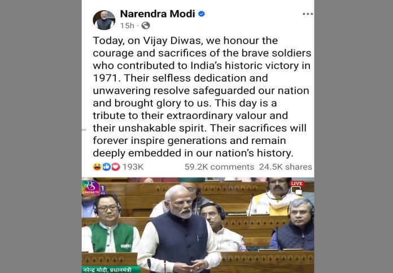Open Narendra Modi's profile picture
The height and width of the screenshot is (273, 393).
104,20
